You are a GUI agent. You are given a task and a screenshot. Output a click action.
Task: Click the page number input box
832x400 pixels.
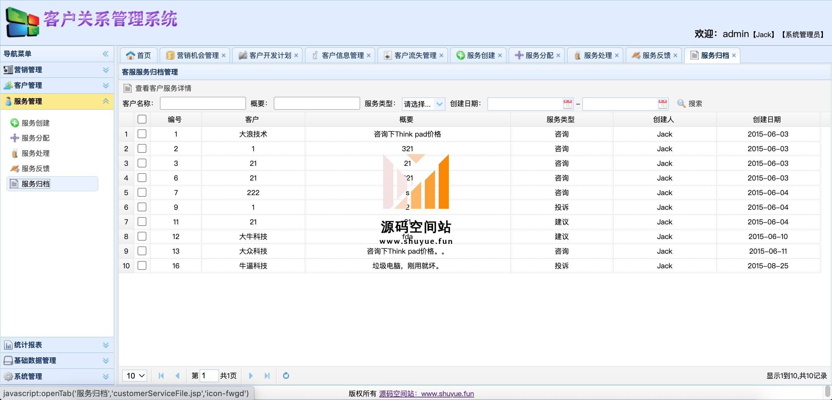(209, 376)
